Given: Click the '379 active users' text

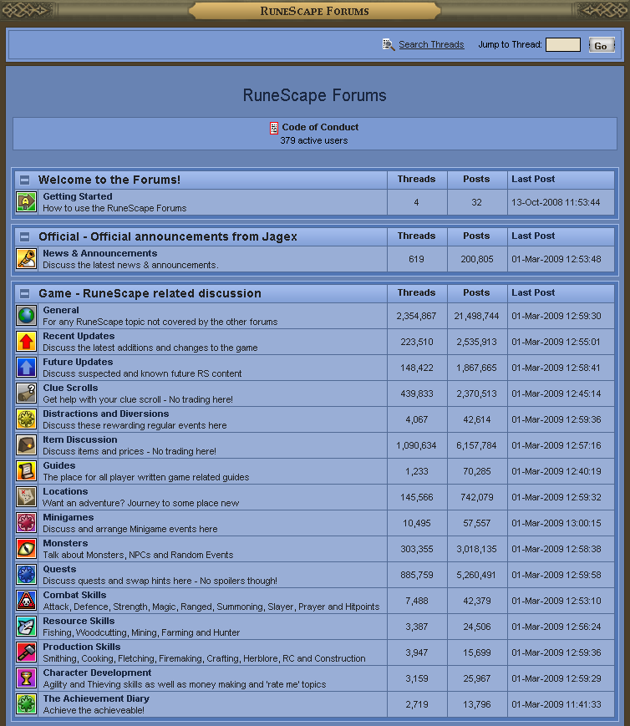Looking at the screenshot, I should click(x=313, y=140).
